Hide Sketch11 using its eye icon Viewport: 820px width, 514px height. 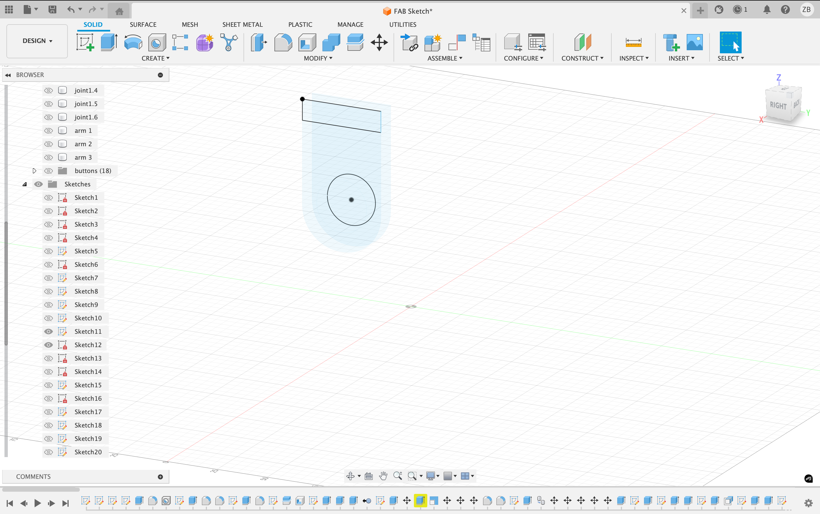pos(49,332)
